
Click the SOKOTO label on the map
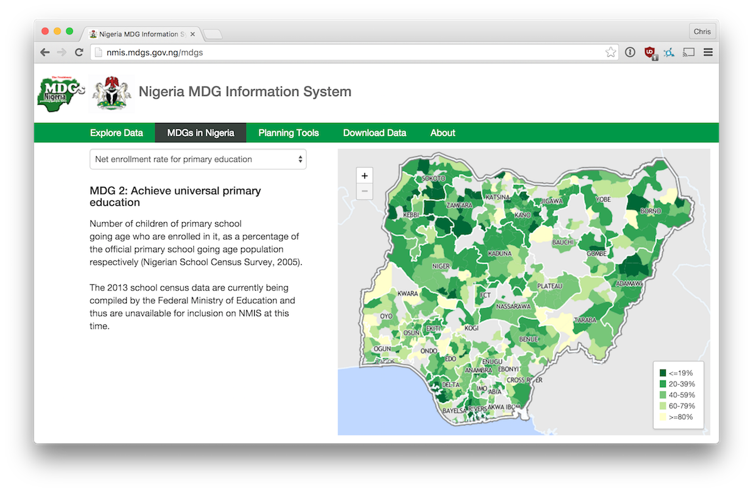(434, 178)
